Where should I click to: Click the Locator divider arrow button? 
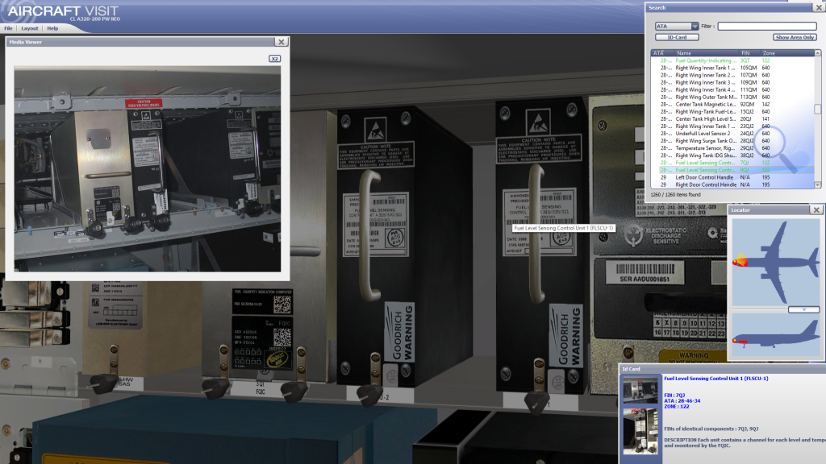[x=804, y=310]
